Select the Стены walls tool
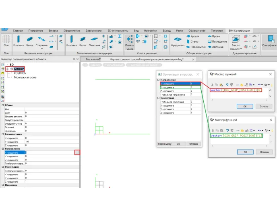 192,41
